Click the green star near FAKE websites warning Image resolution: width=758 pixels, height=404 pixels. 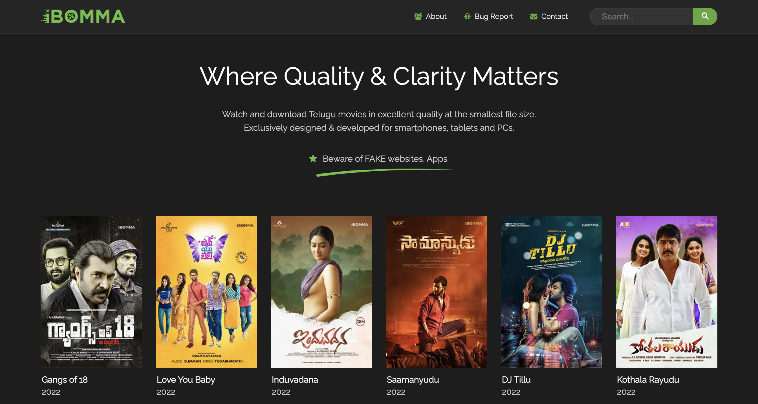point(313,159)
